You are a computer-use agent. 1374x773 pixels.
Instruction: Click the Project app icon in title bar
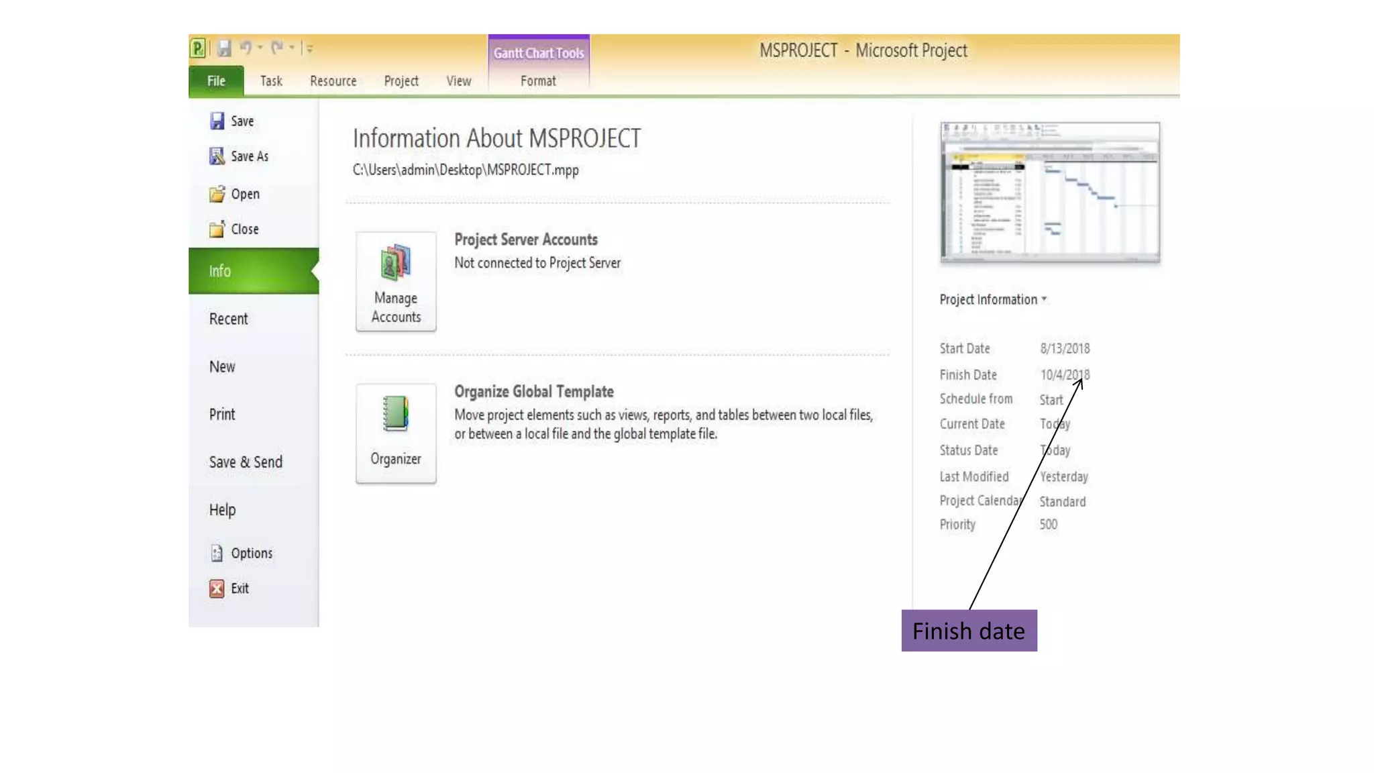click(x=198, y=48)
